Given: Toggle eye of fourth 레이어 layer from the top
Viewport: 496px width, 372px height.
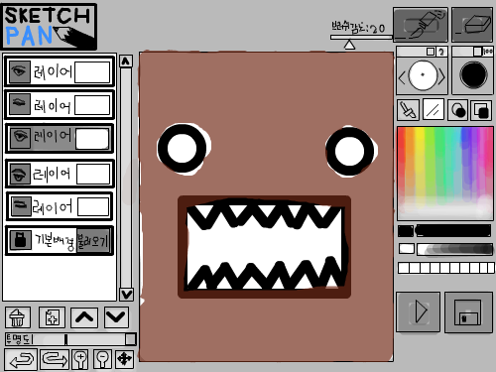Looking at the screenshot, I should click(21, 174).
